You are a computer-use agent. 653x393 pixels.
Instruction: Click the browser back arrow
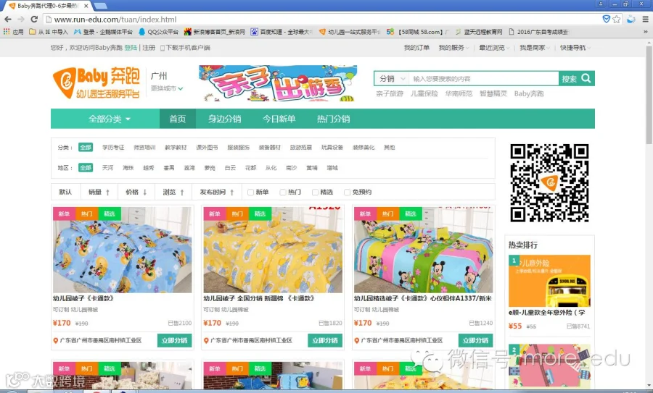tap(7, 19)
